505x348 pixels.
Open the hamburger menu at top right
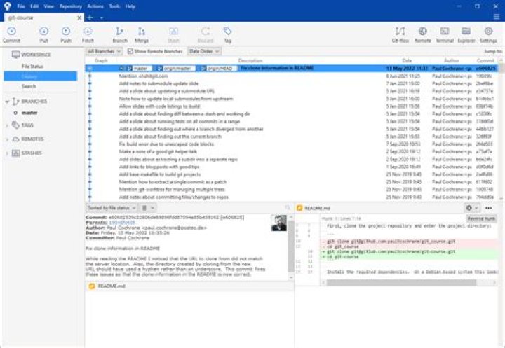point(497,17)
